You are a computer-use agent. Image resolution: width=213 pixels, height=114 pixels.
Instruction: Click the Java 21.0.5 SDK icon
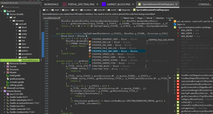pyautogui.click(x=8, y=94)
